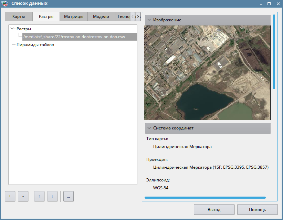The height and width of the screenshot is (220, 283).
Task: Open the ellipsis options button
Action: (69, 196)
